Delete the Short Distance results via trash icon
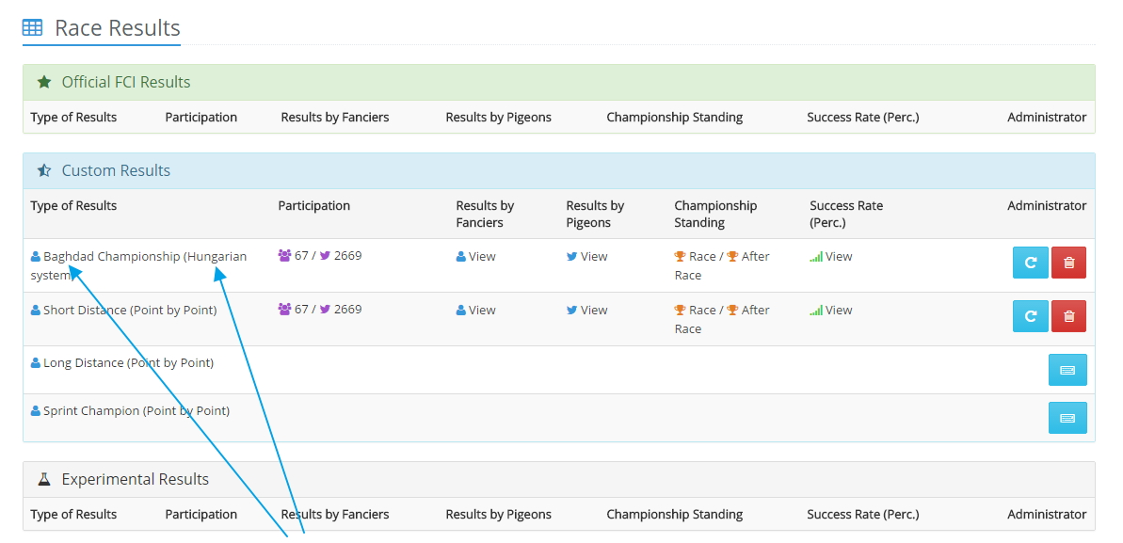This screenshot has width=1123, height=543. 1068,316
